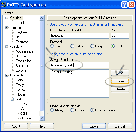Set close window on exit to Never
Screen dimensions: 136x132
click(x=72, y=110)
